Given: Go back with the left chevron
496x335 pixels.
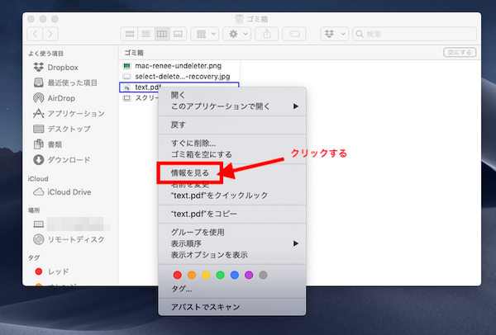Looking at the screenshot, I should pyautogui.click(x=35, y=34).
